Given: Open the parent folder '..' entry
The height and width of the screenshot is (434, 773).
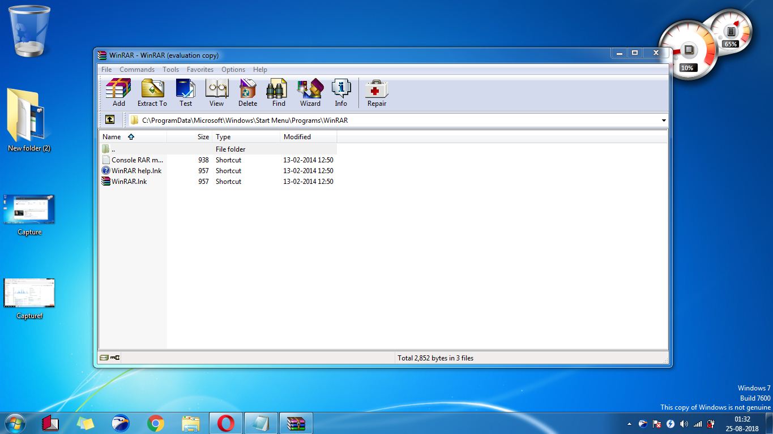Looking at the screenshot, I should tap(217, 149).
